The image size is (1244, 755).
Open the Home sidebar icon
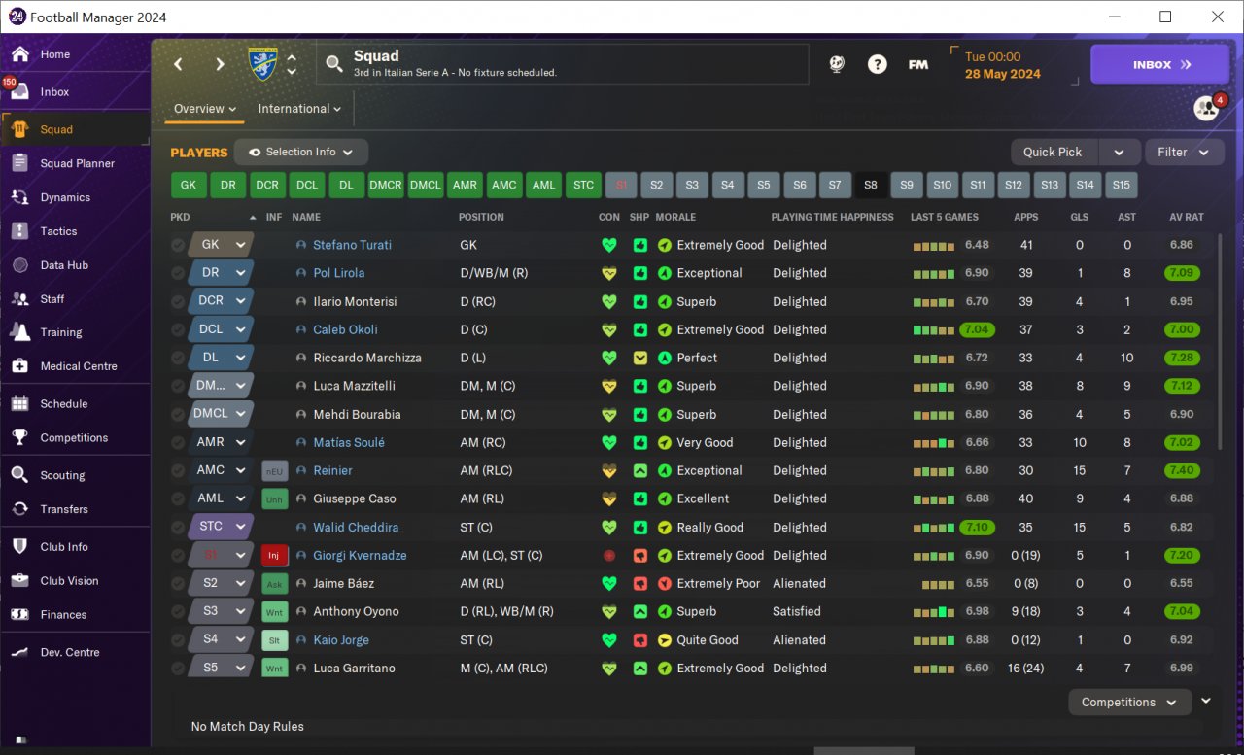coord(19,54)
